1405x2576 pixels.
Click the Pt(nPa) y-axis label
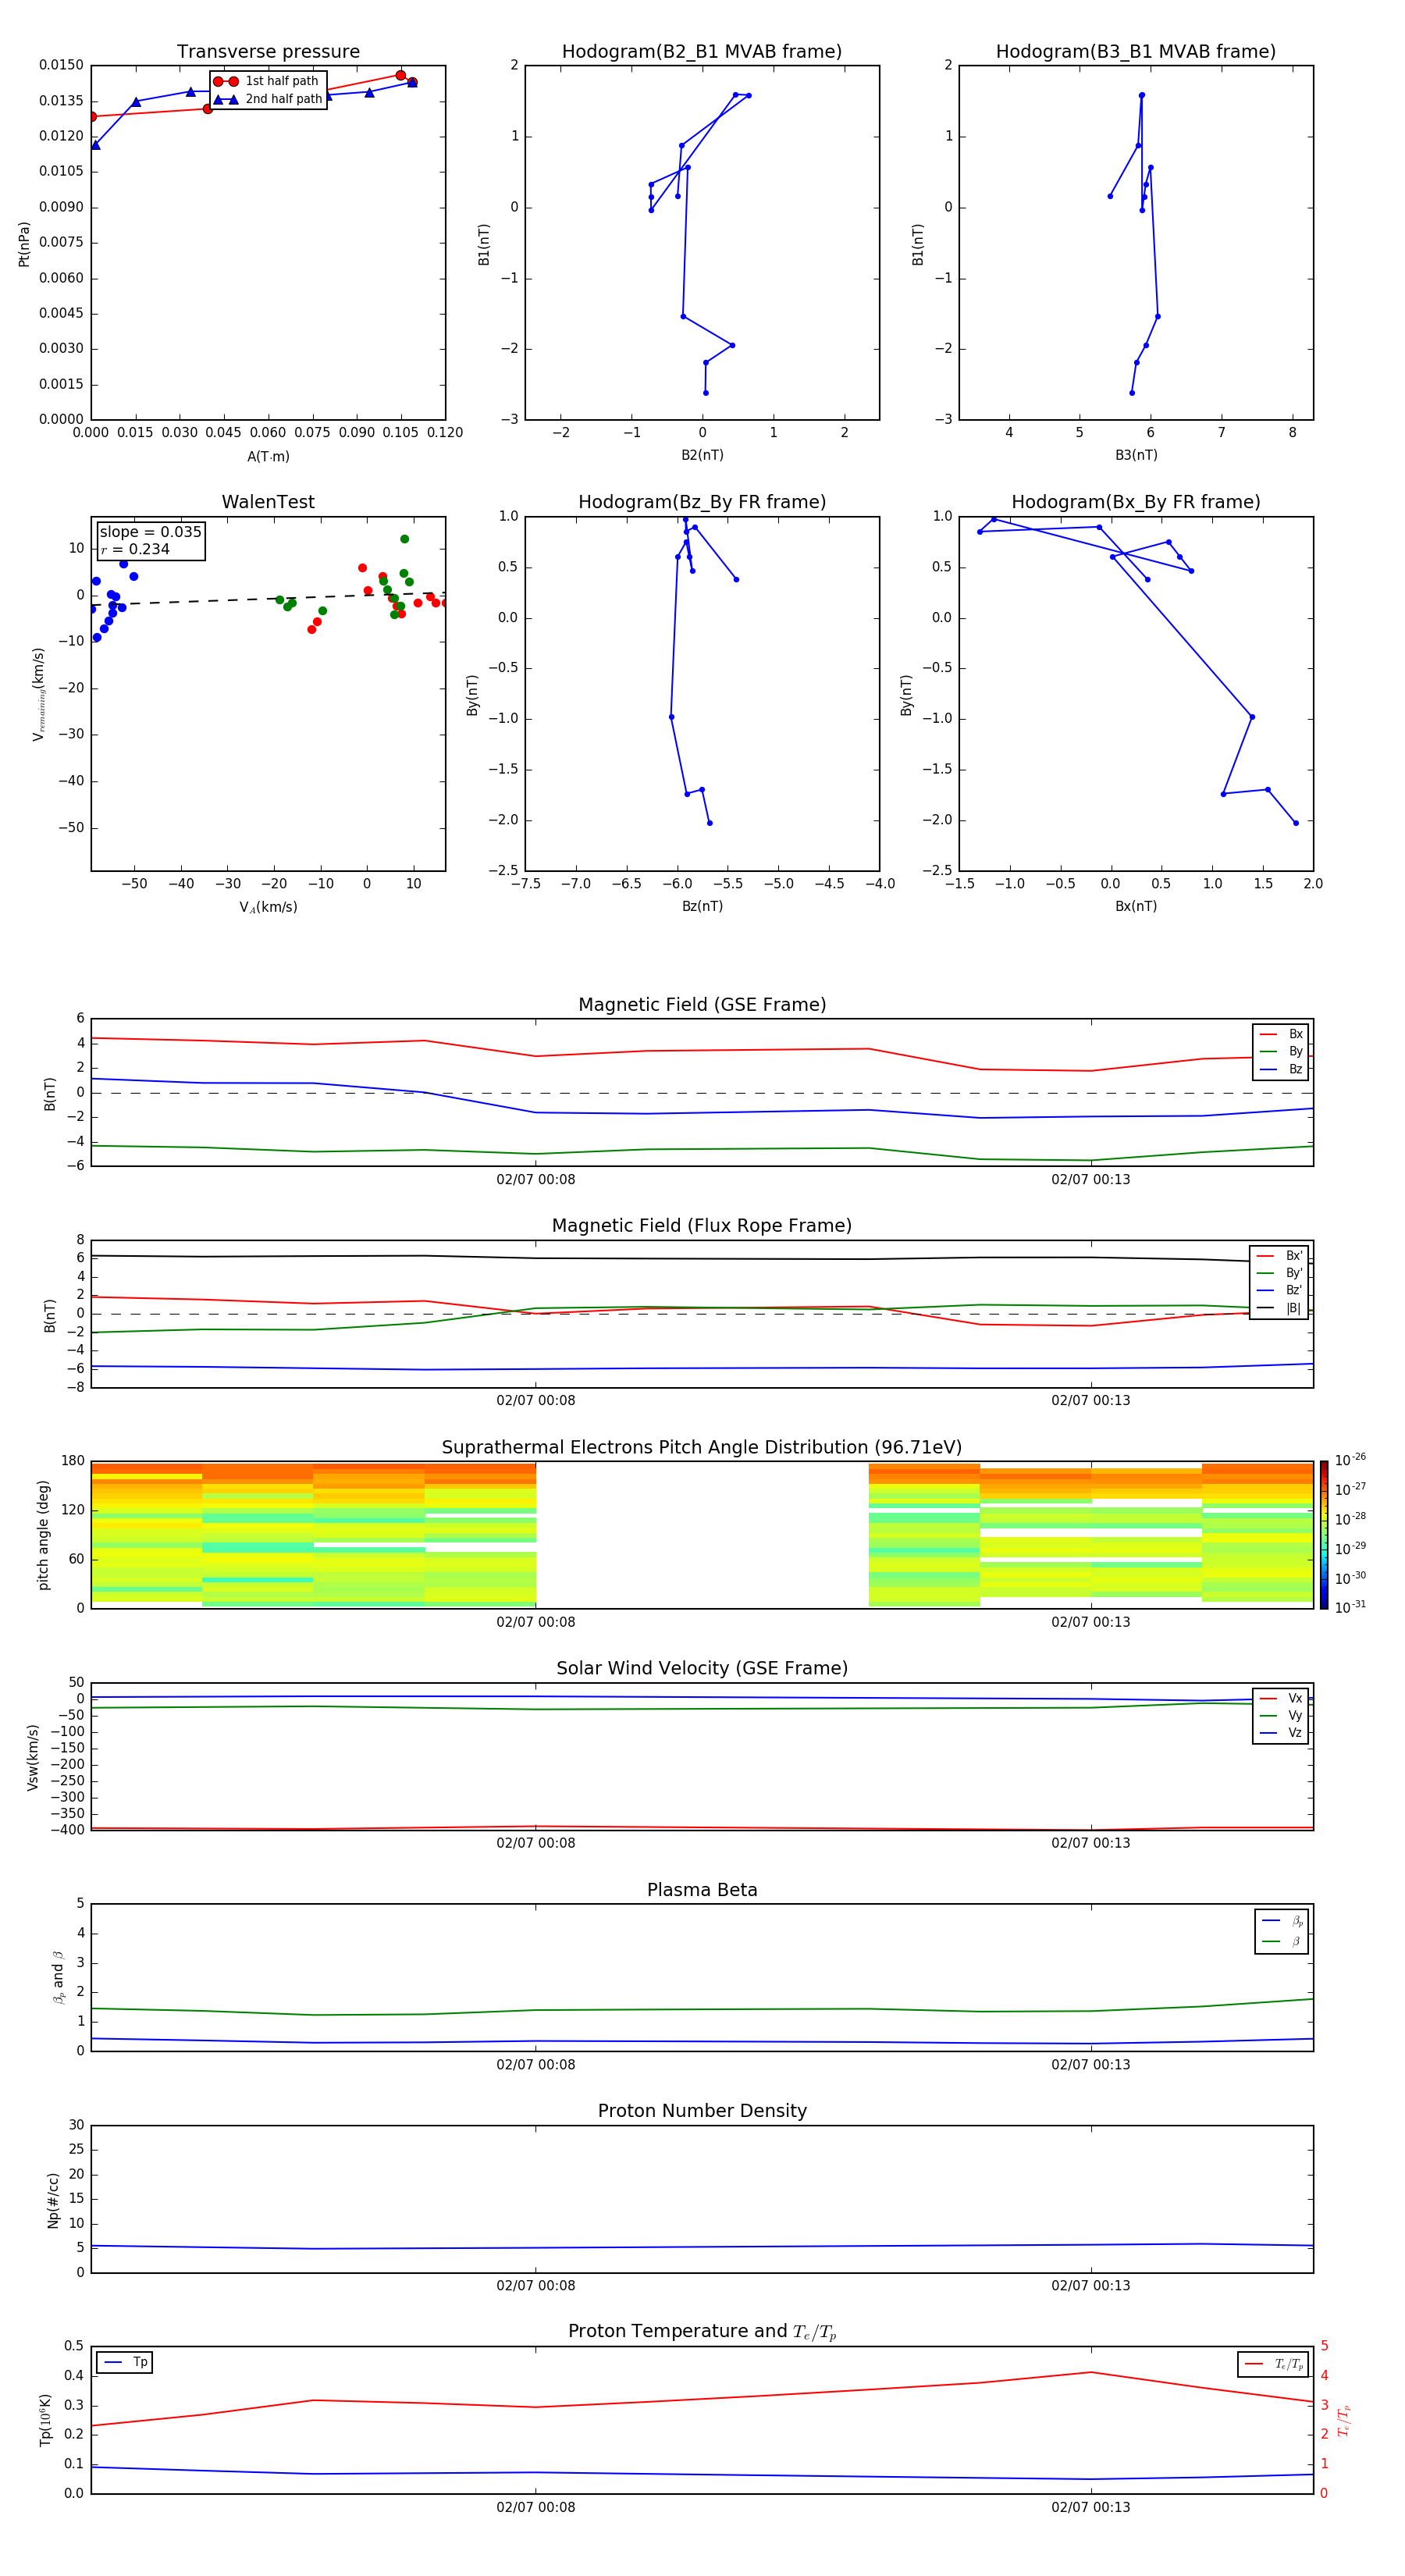click(x=24, y=243)
